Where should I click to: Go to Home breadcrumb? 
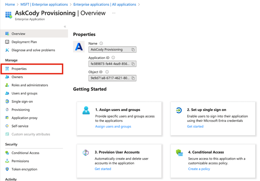10,5
